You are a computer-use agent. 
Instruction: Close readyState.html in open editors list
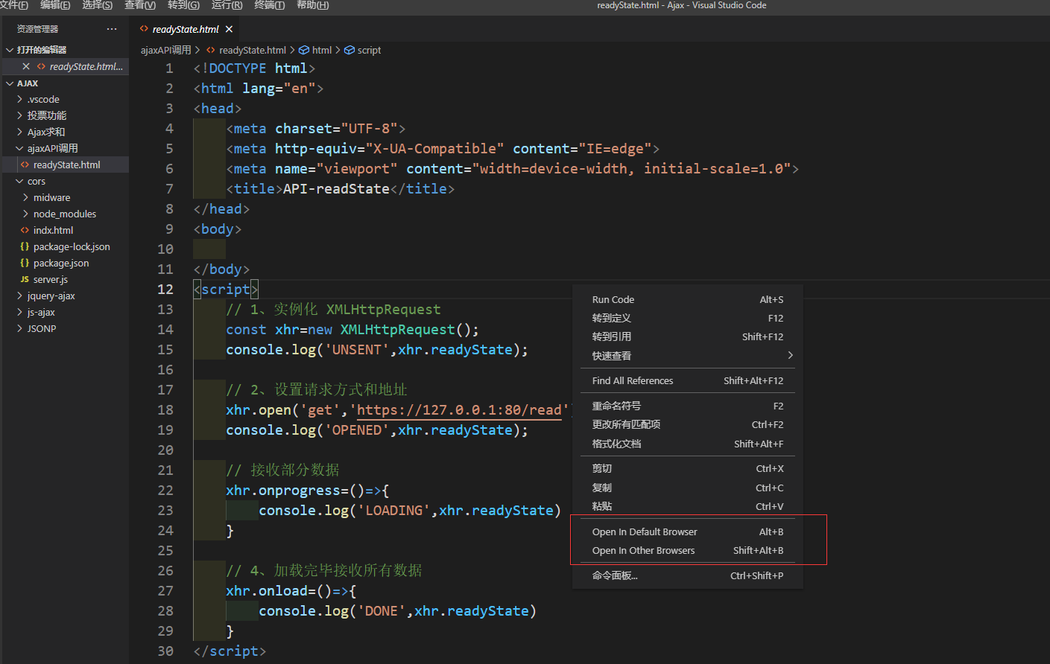[26, 66]
